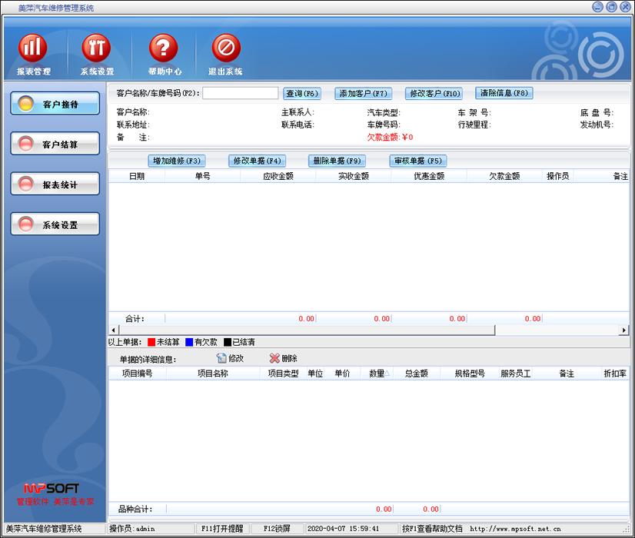Click the horizontal scrollbar thumb of the bills table
This screenshot has width=635, height=538.
tap(307, 330)
